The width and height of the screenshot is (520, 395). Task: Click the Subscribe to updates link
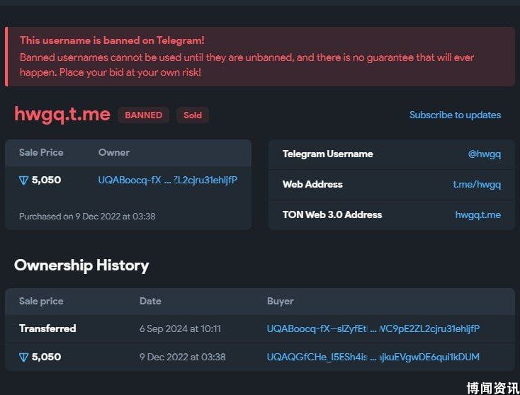coord(455,115)
